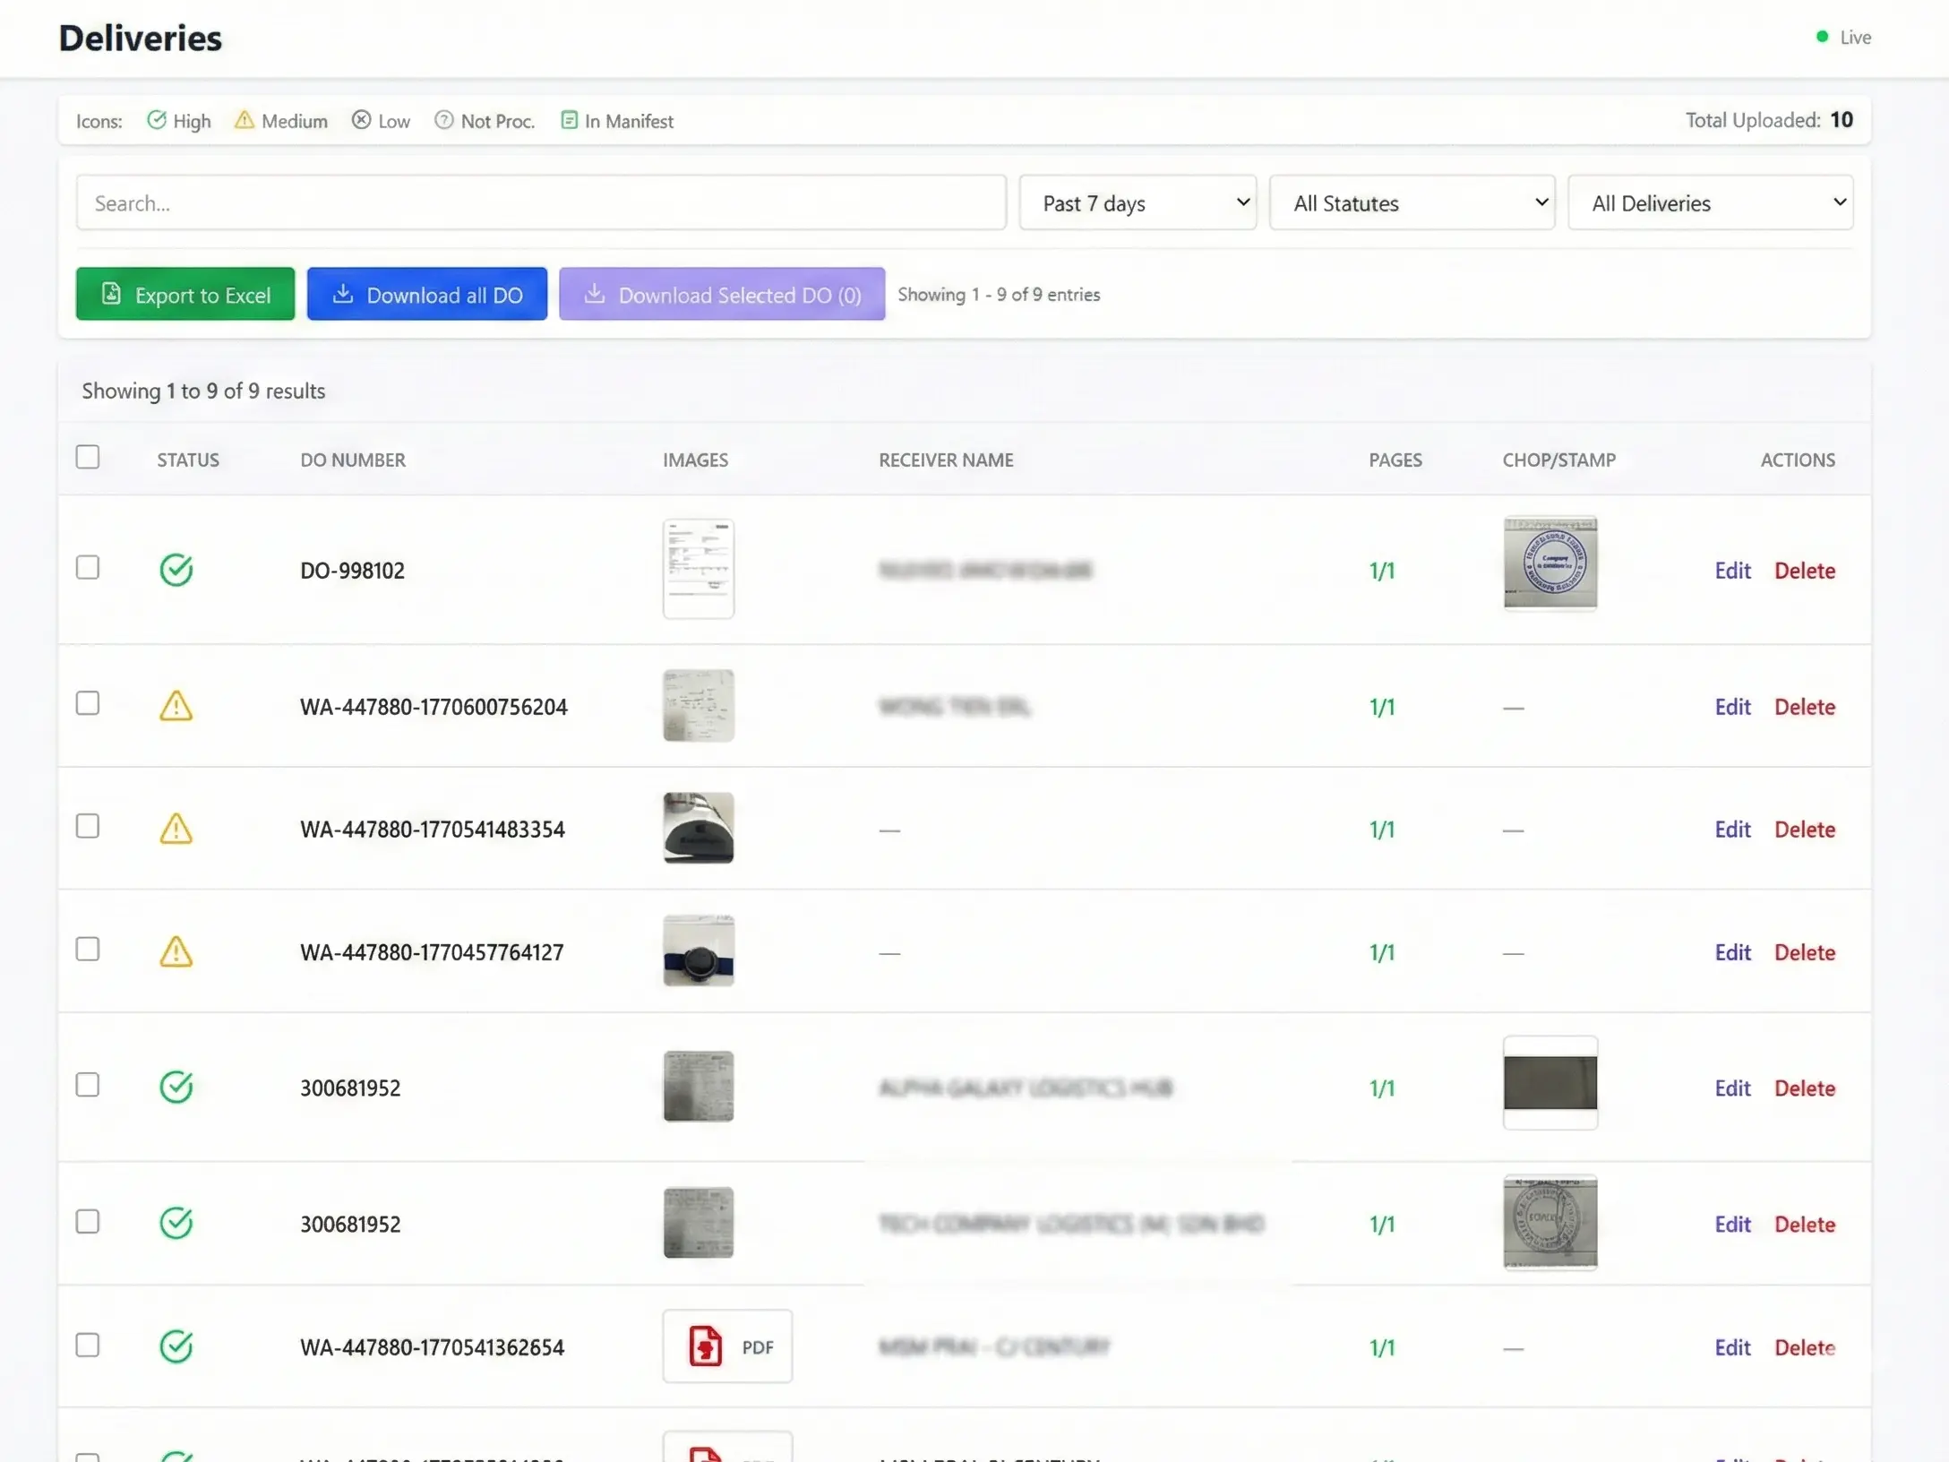
Task: Expand the All Statutes filter dropdown
Action: [1412, 203]
